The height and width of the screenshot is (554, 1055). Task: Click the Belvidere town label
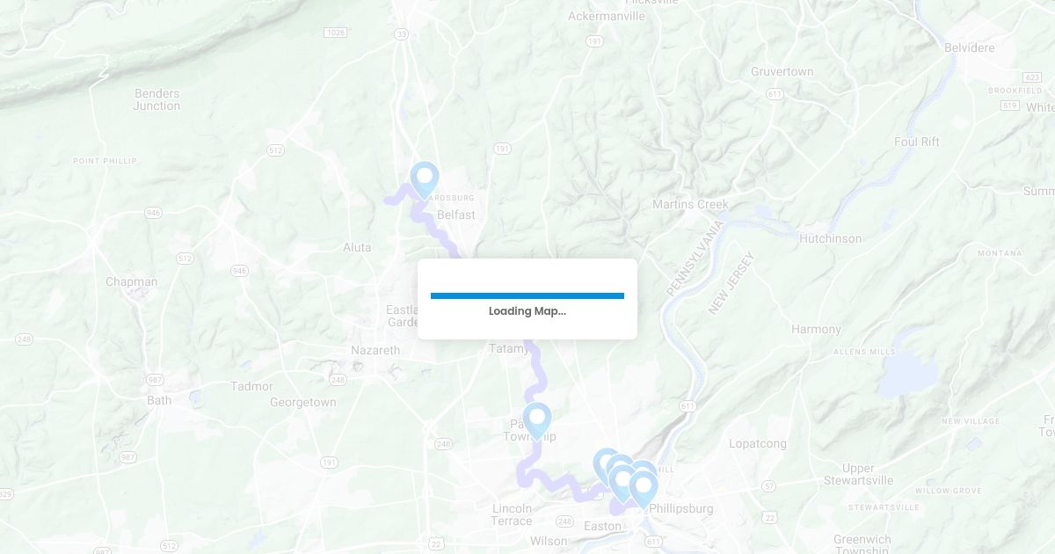[x=970, y=47]
